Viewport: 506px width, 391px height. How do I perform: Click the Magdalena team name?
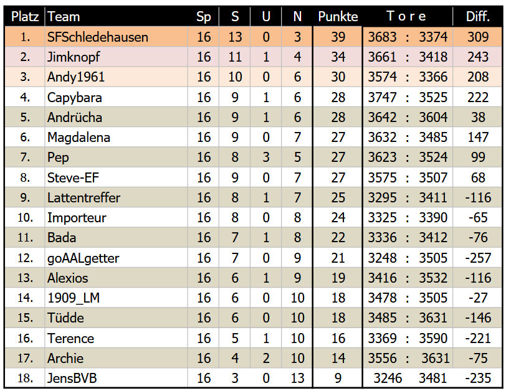coord(79,138)
